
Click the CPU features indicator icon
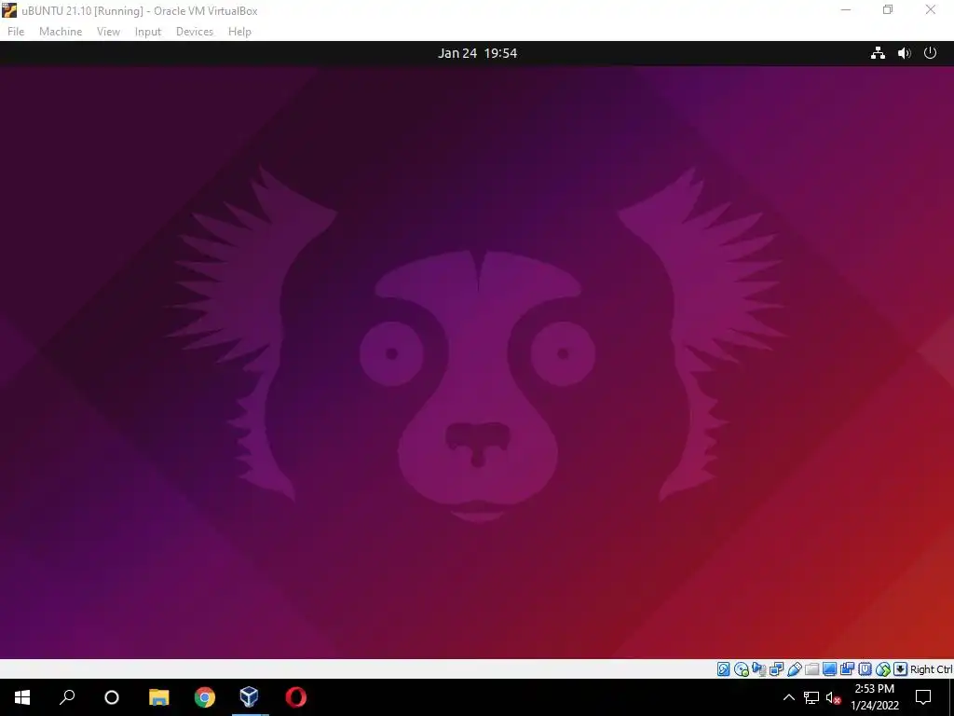tap(865, 669)
